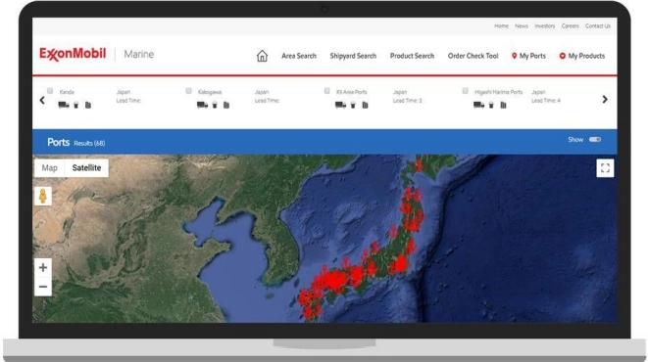648x362 pixels.
Task: Click the truck icon under Kanda
Action: (x=64, y=105)
